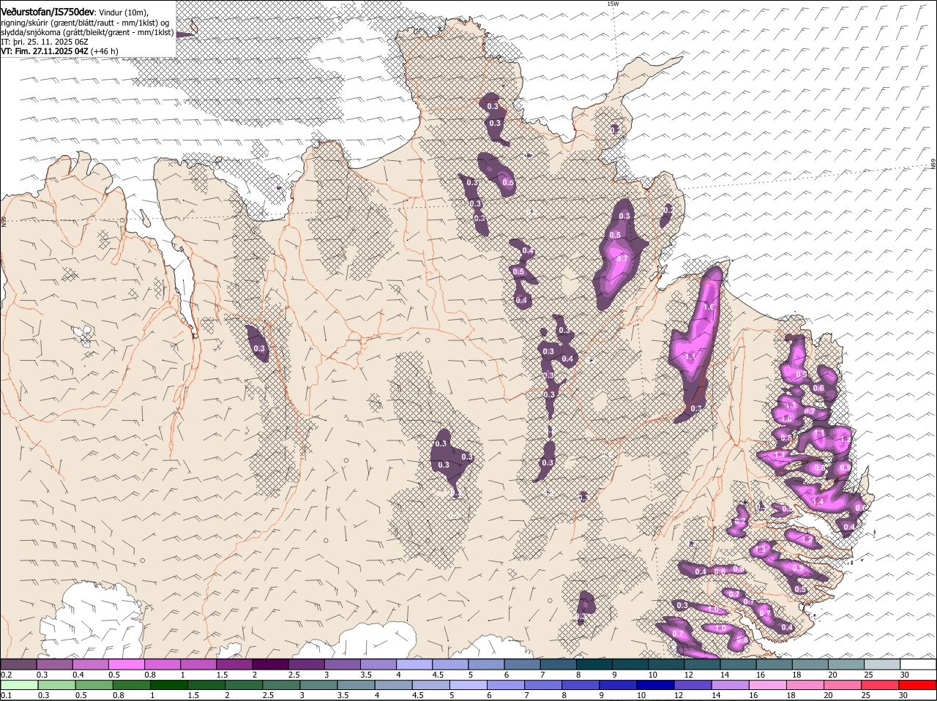937x701 pixels.
Task: Select darkest purple top legend swatch labeled 2
Action: click(271, 664)
